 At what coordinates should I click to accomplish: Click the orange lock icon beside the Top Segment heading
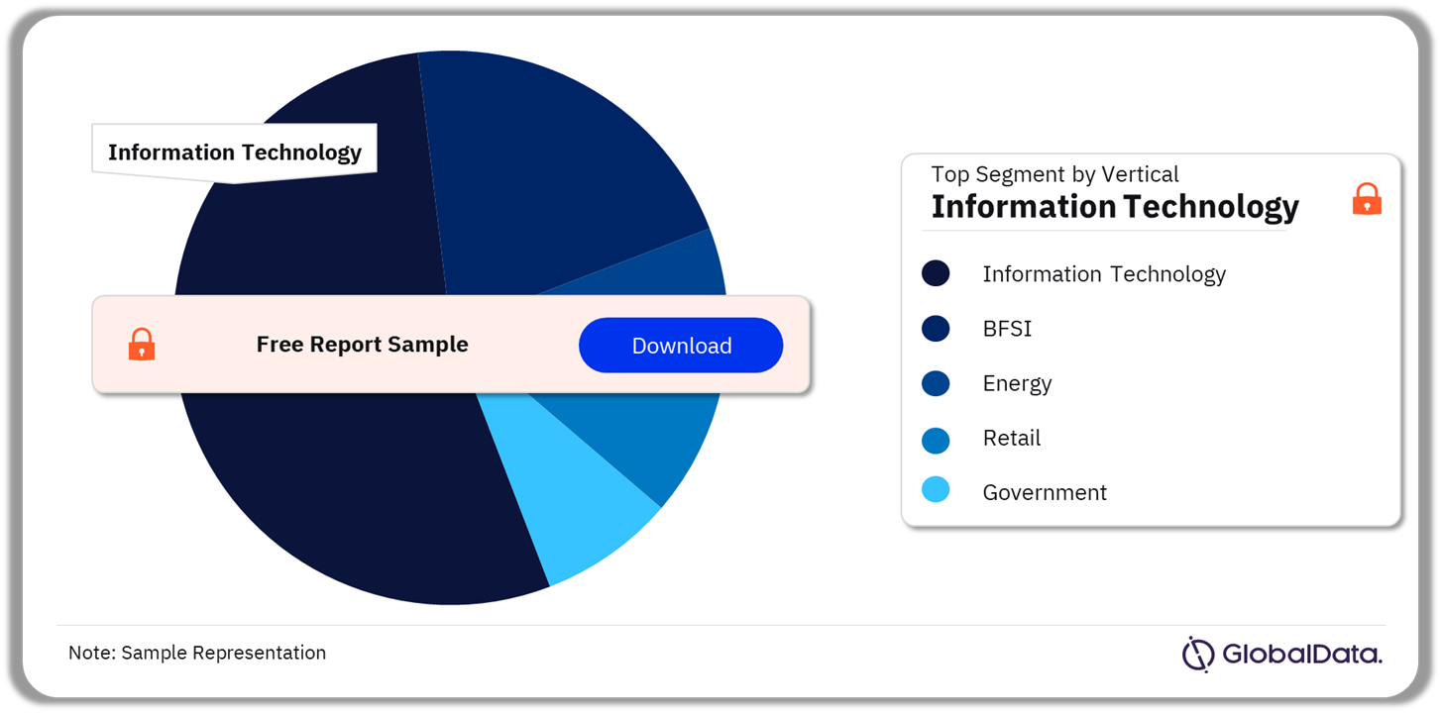(1367, 199)
